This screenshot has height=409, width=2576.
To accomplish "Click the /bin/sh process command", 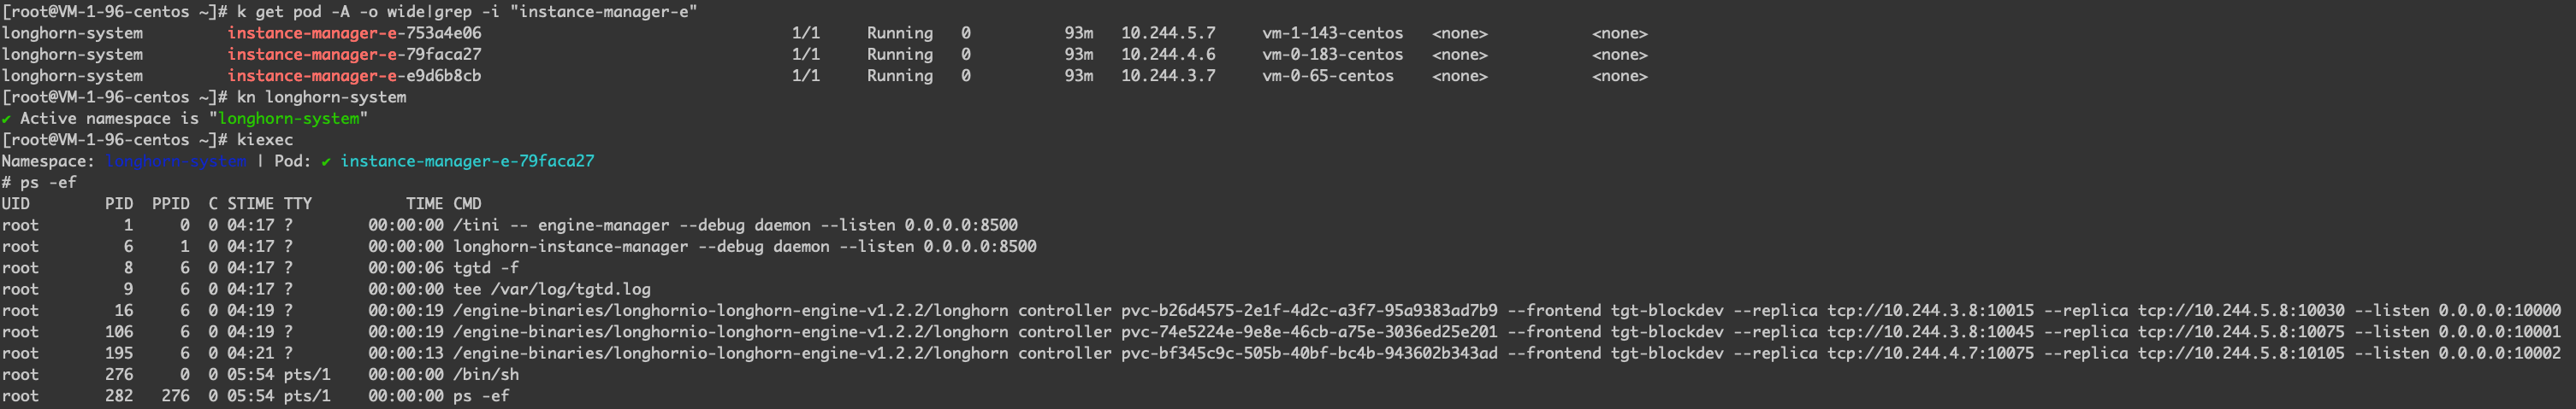I will [x=486, y=375].
